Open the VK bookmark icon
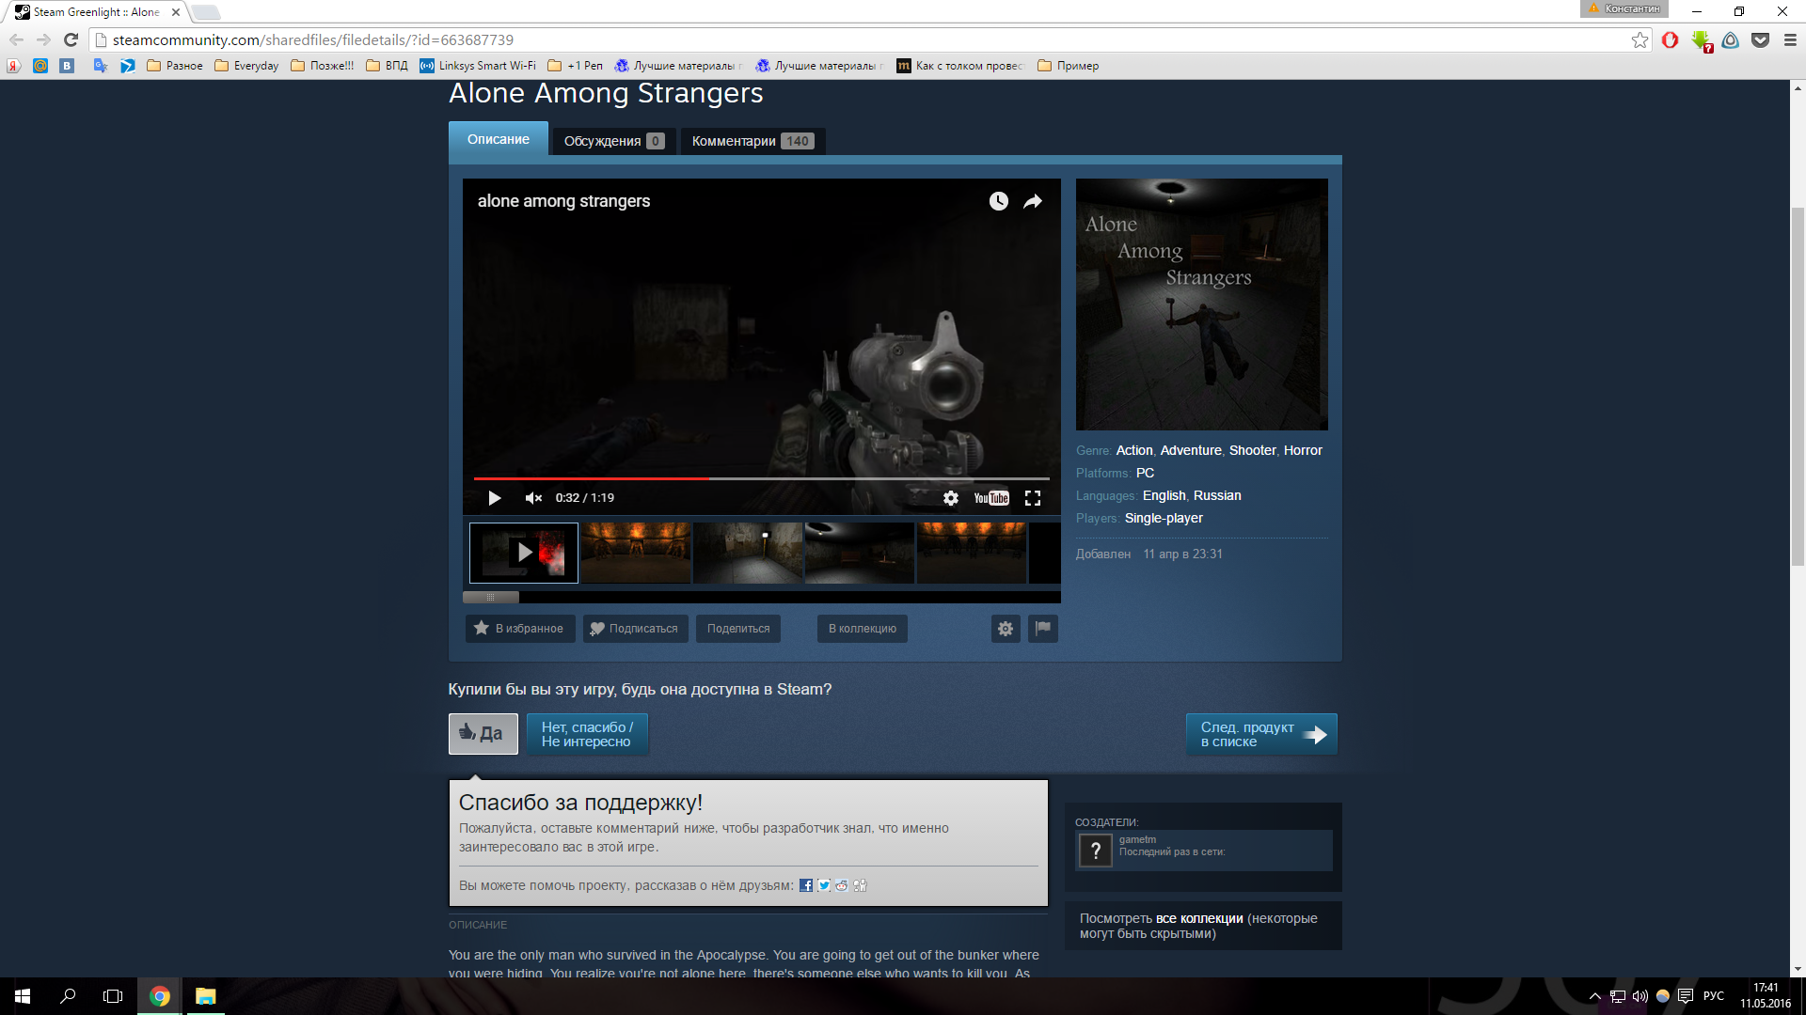 [67, 66]
